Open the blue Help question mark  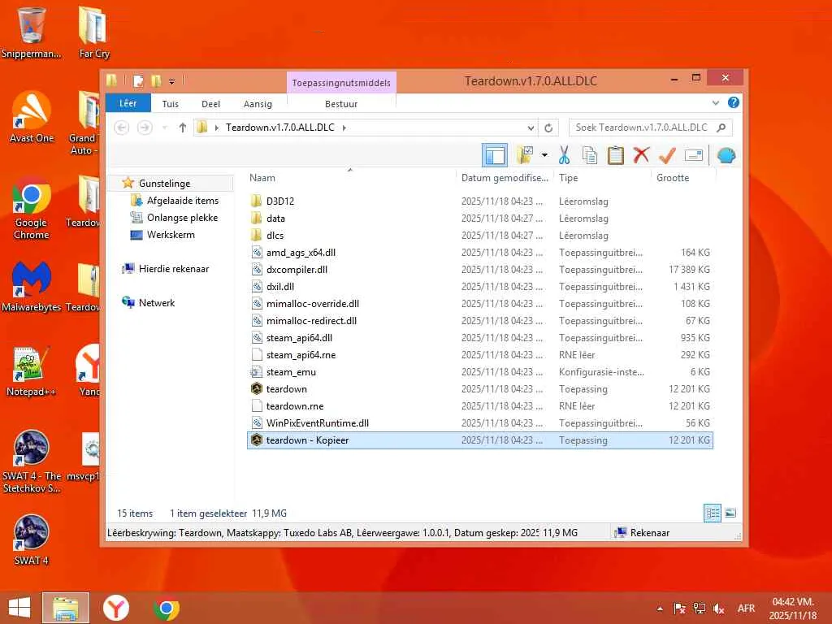pos(734,103)
